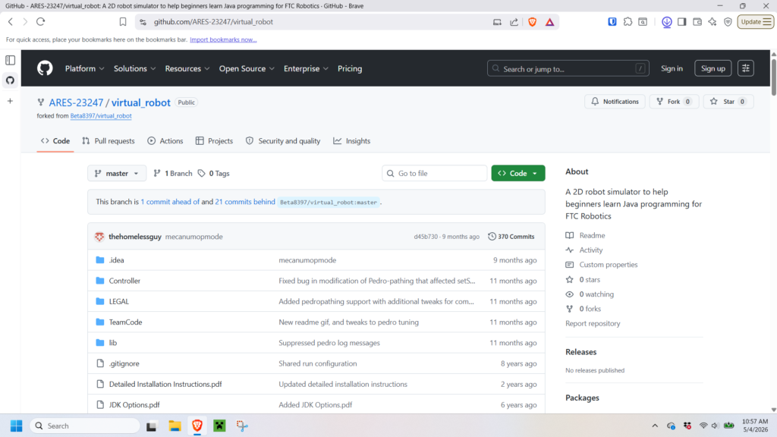Click the share page icon in address bar
Viewport: 777px width, 437px height.
514,22
